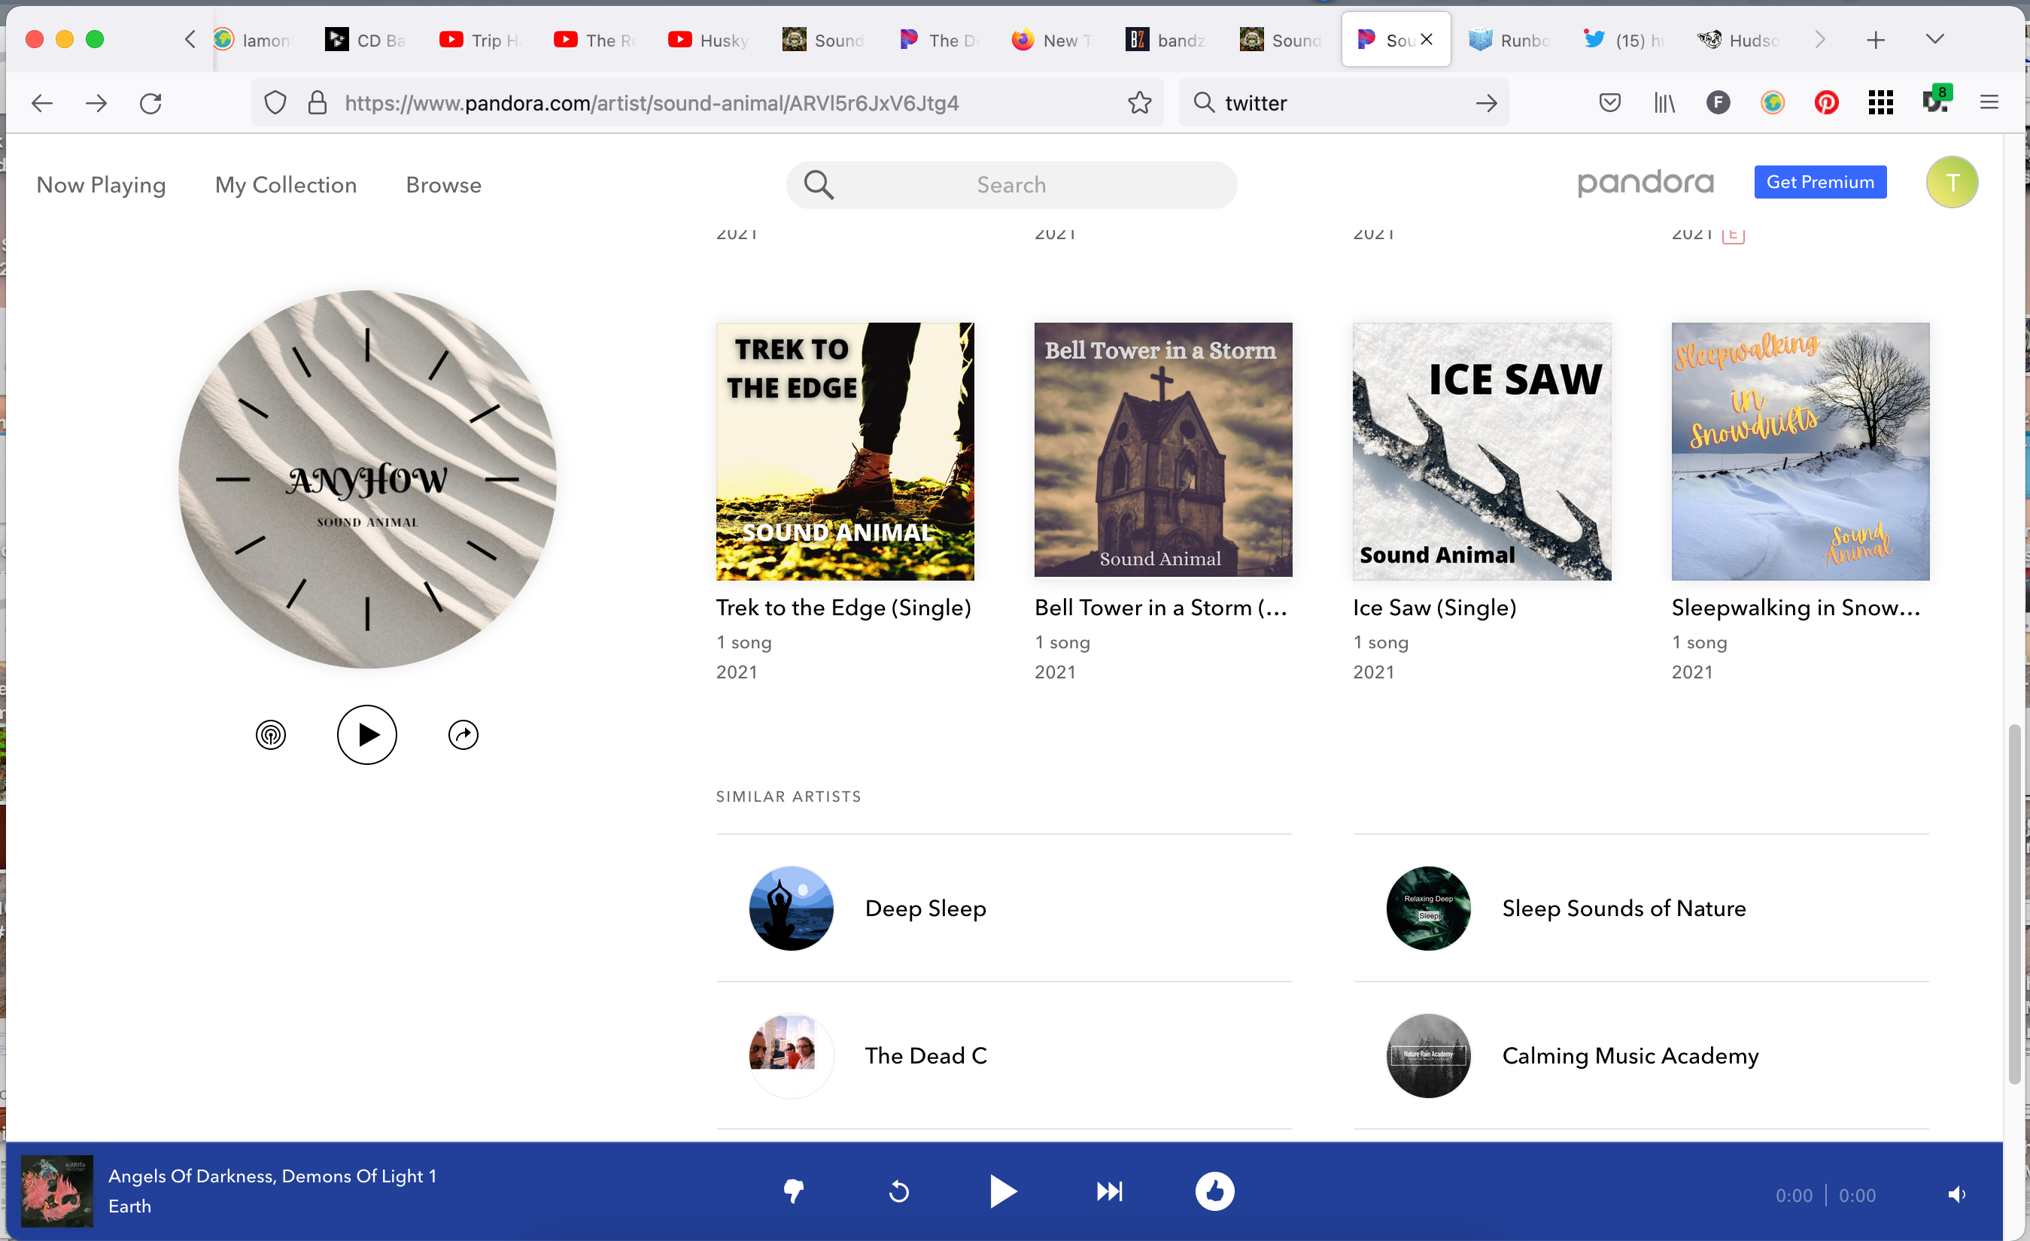This screenshot has width=2030, height=1241.
Task: Close the active Pandora tab
Action: pyautogui.click(x=1426, y=38)
